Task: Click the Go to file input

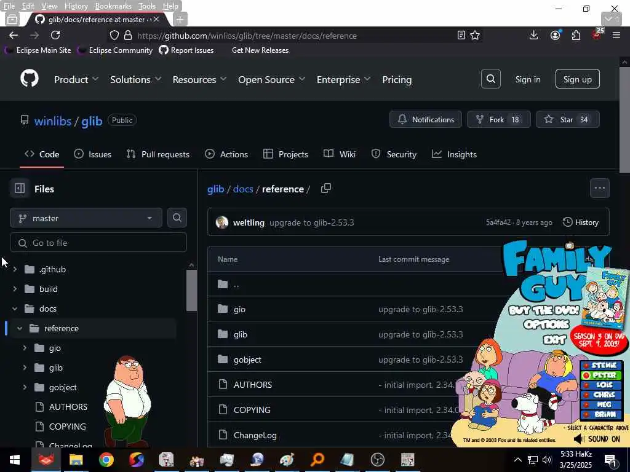Action: (x=98, y=242)
